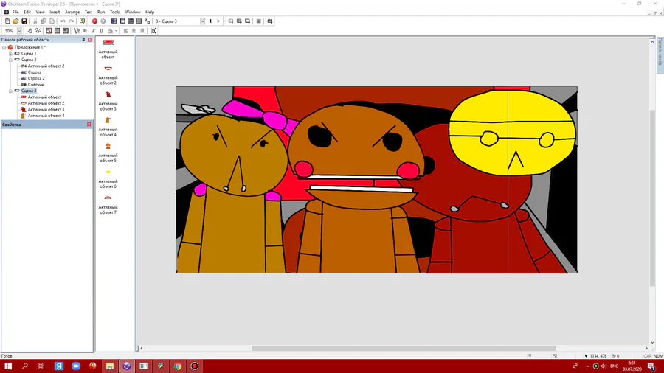Open the frame selector '3 - Сцена 3' dropdown
The height and width of the screenshot is (373, 664).
tap(202, 21)
